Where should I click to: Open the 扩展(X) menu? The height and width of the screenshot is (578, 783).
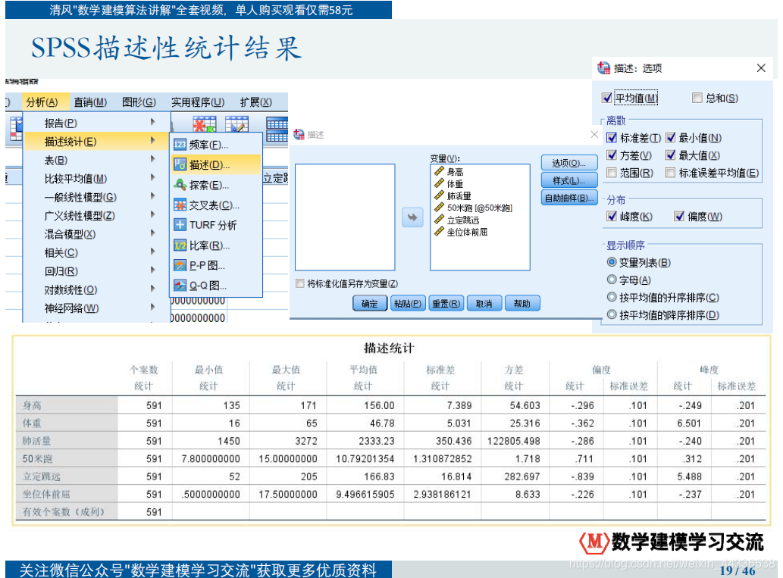[255, 102]
